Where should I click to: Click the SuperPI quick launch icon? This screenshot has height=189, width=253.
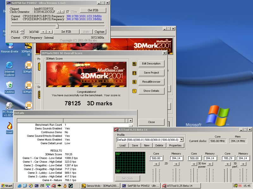(x=48, y=186)
